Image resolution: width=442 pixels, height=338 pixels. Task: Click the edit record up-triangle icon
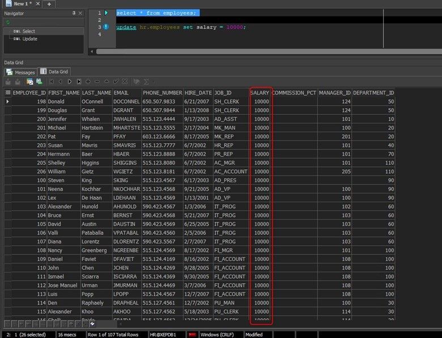click(107, 82)
